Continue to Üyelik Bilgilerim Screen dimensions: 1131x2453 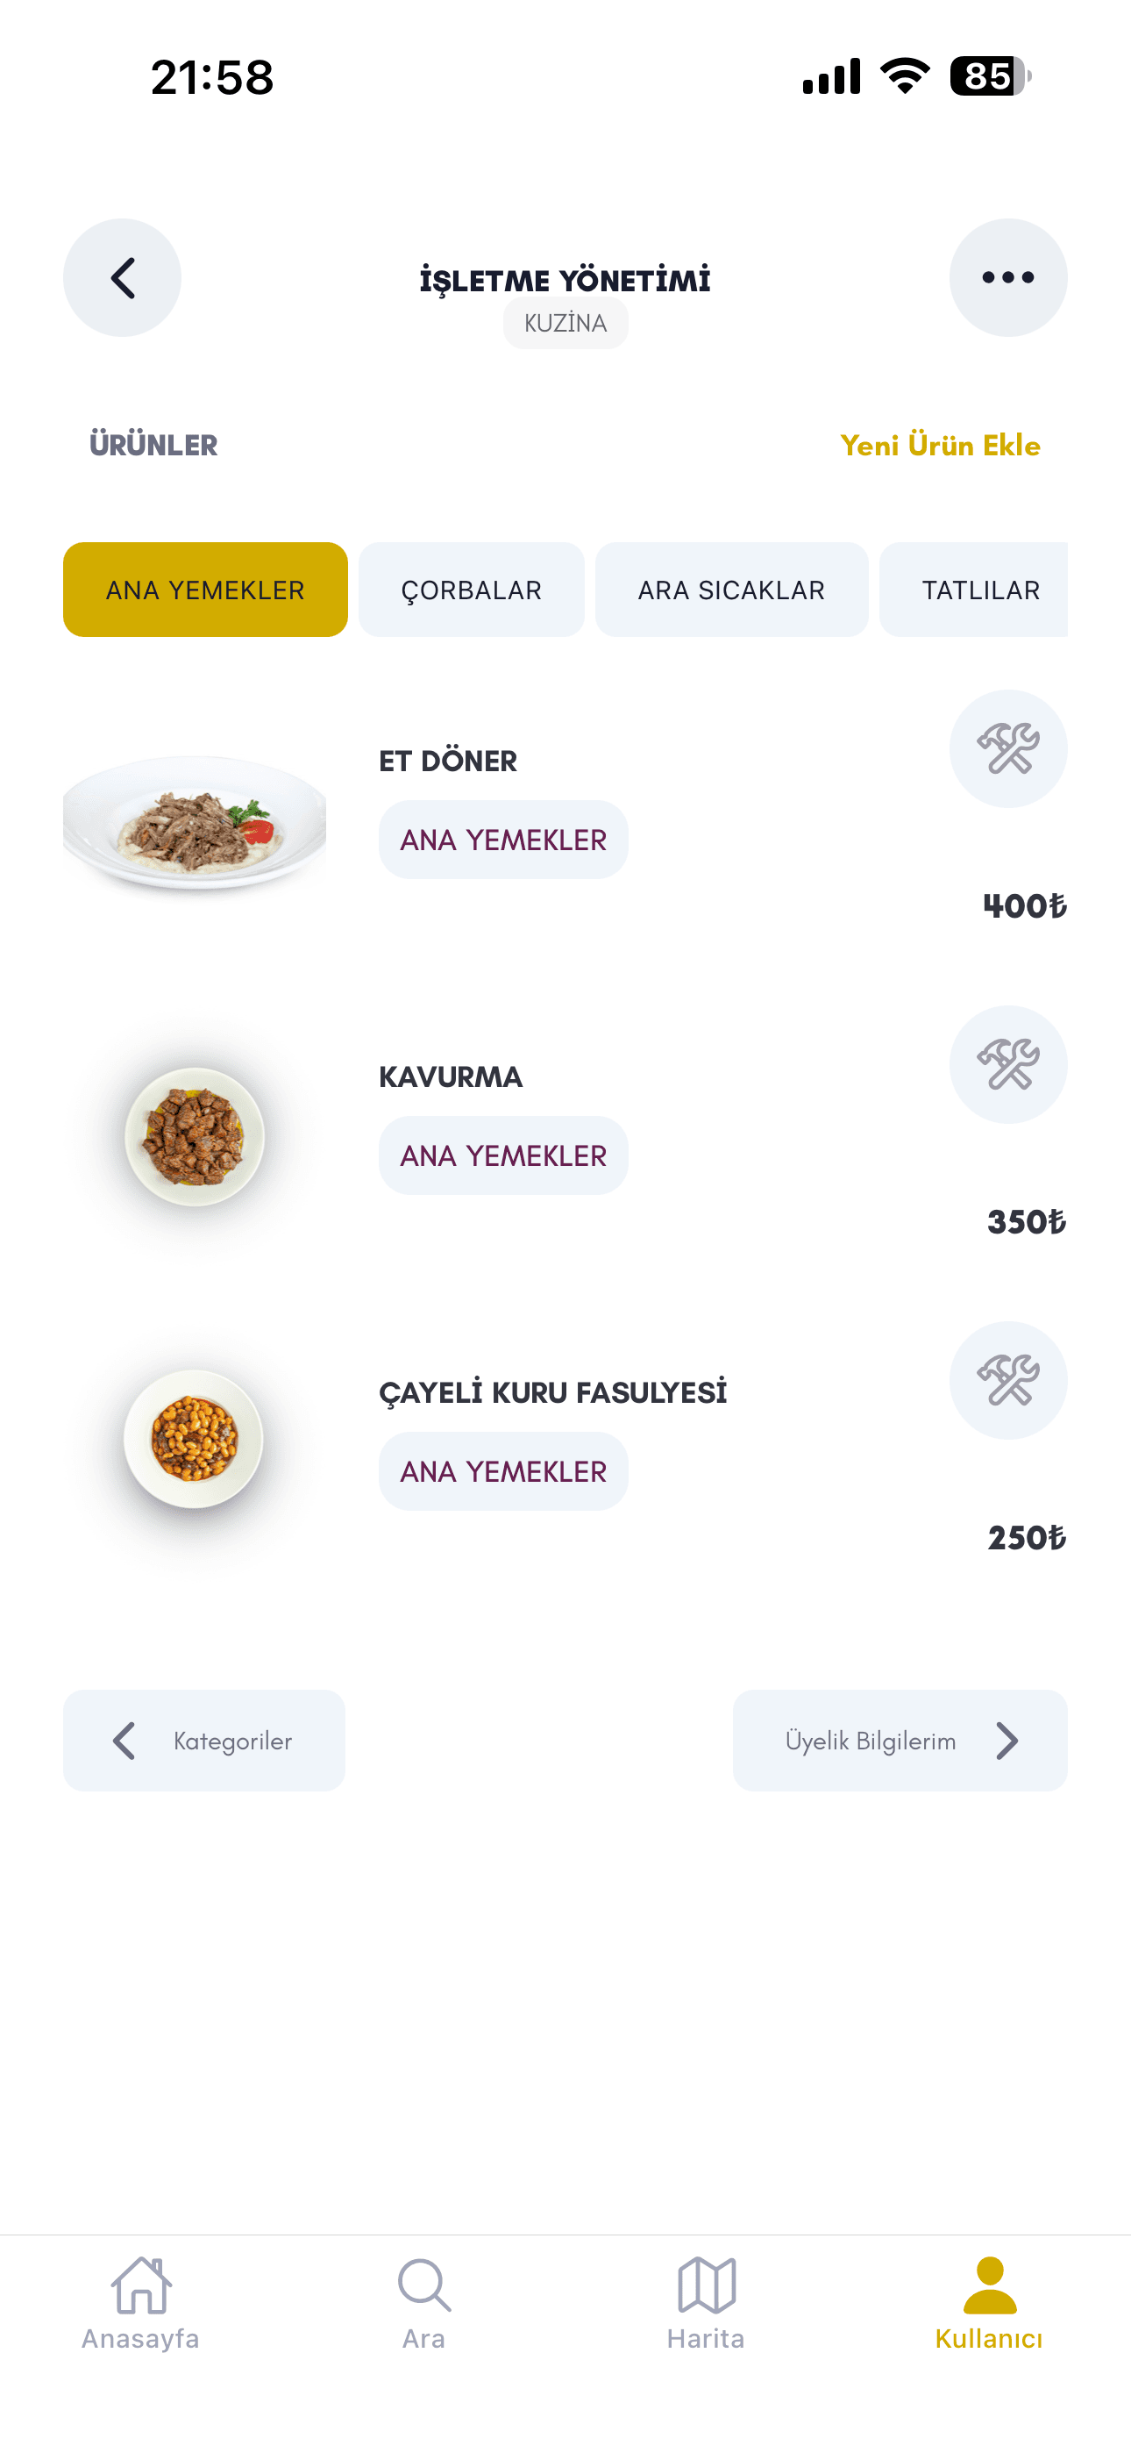click(x=900, y=1740)
